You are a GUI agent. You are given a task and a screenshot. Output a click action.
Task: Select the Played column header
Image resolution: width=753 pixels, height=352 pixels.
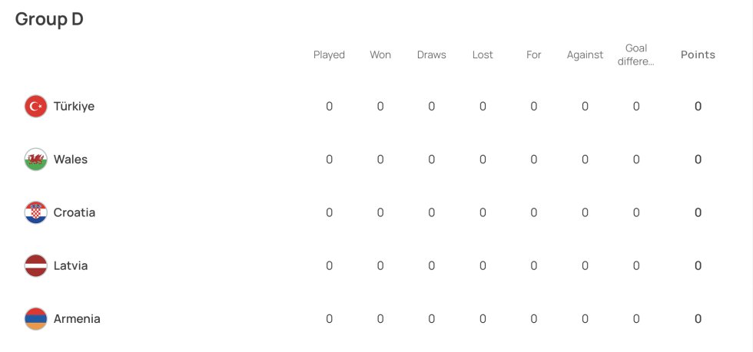click(329, 54)
